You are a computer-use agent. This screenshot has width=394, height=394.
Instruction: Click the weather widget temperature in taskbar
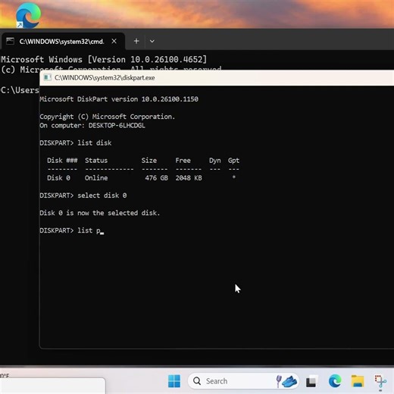5,376
